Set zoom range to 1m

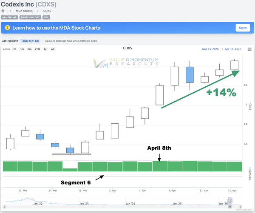coord(14,49)
